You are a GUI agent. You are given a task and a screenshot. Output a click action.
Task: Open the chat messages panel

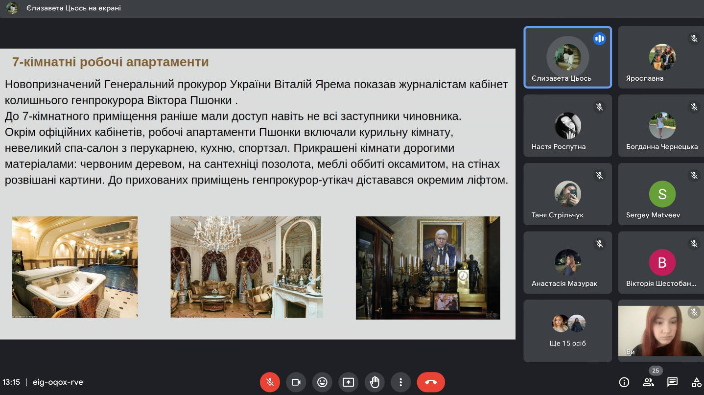click(672, 382)
